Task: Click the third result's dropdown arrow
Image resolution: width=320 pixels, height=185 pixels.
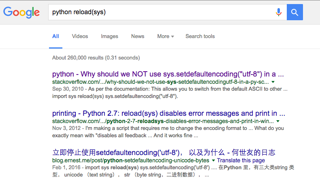Action: click(x=213, y=161)
